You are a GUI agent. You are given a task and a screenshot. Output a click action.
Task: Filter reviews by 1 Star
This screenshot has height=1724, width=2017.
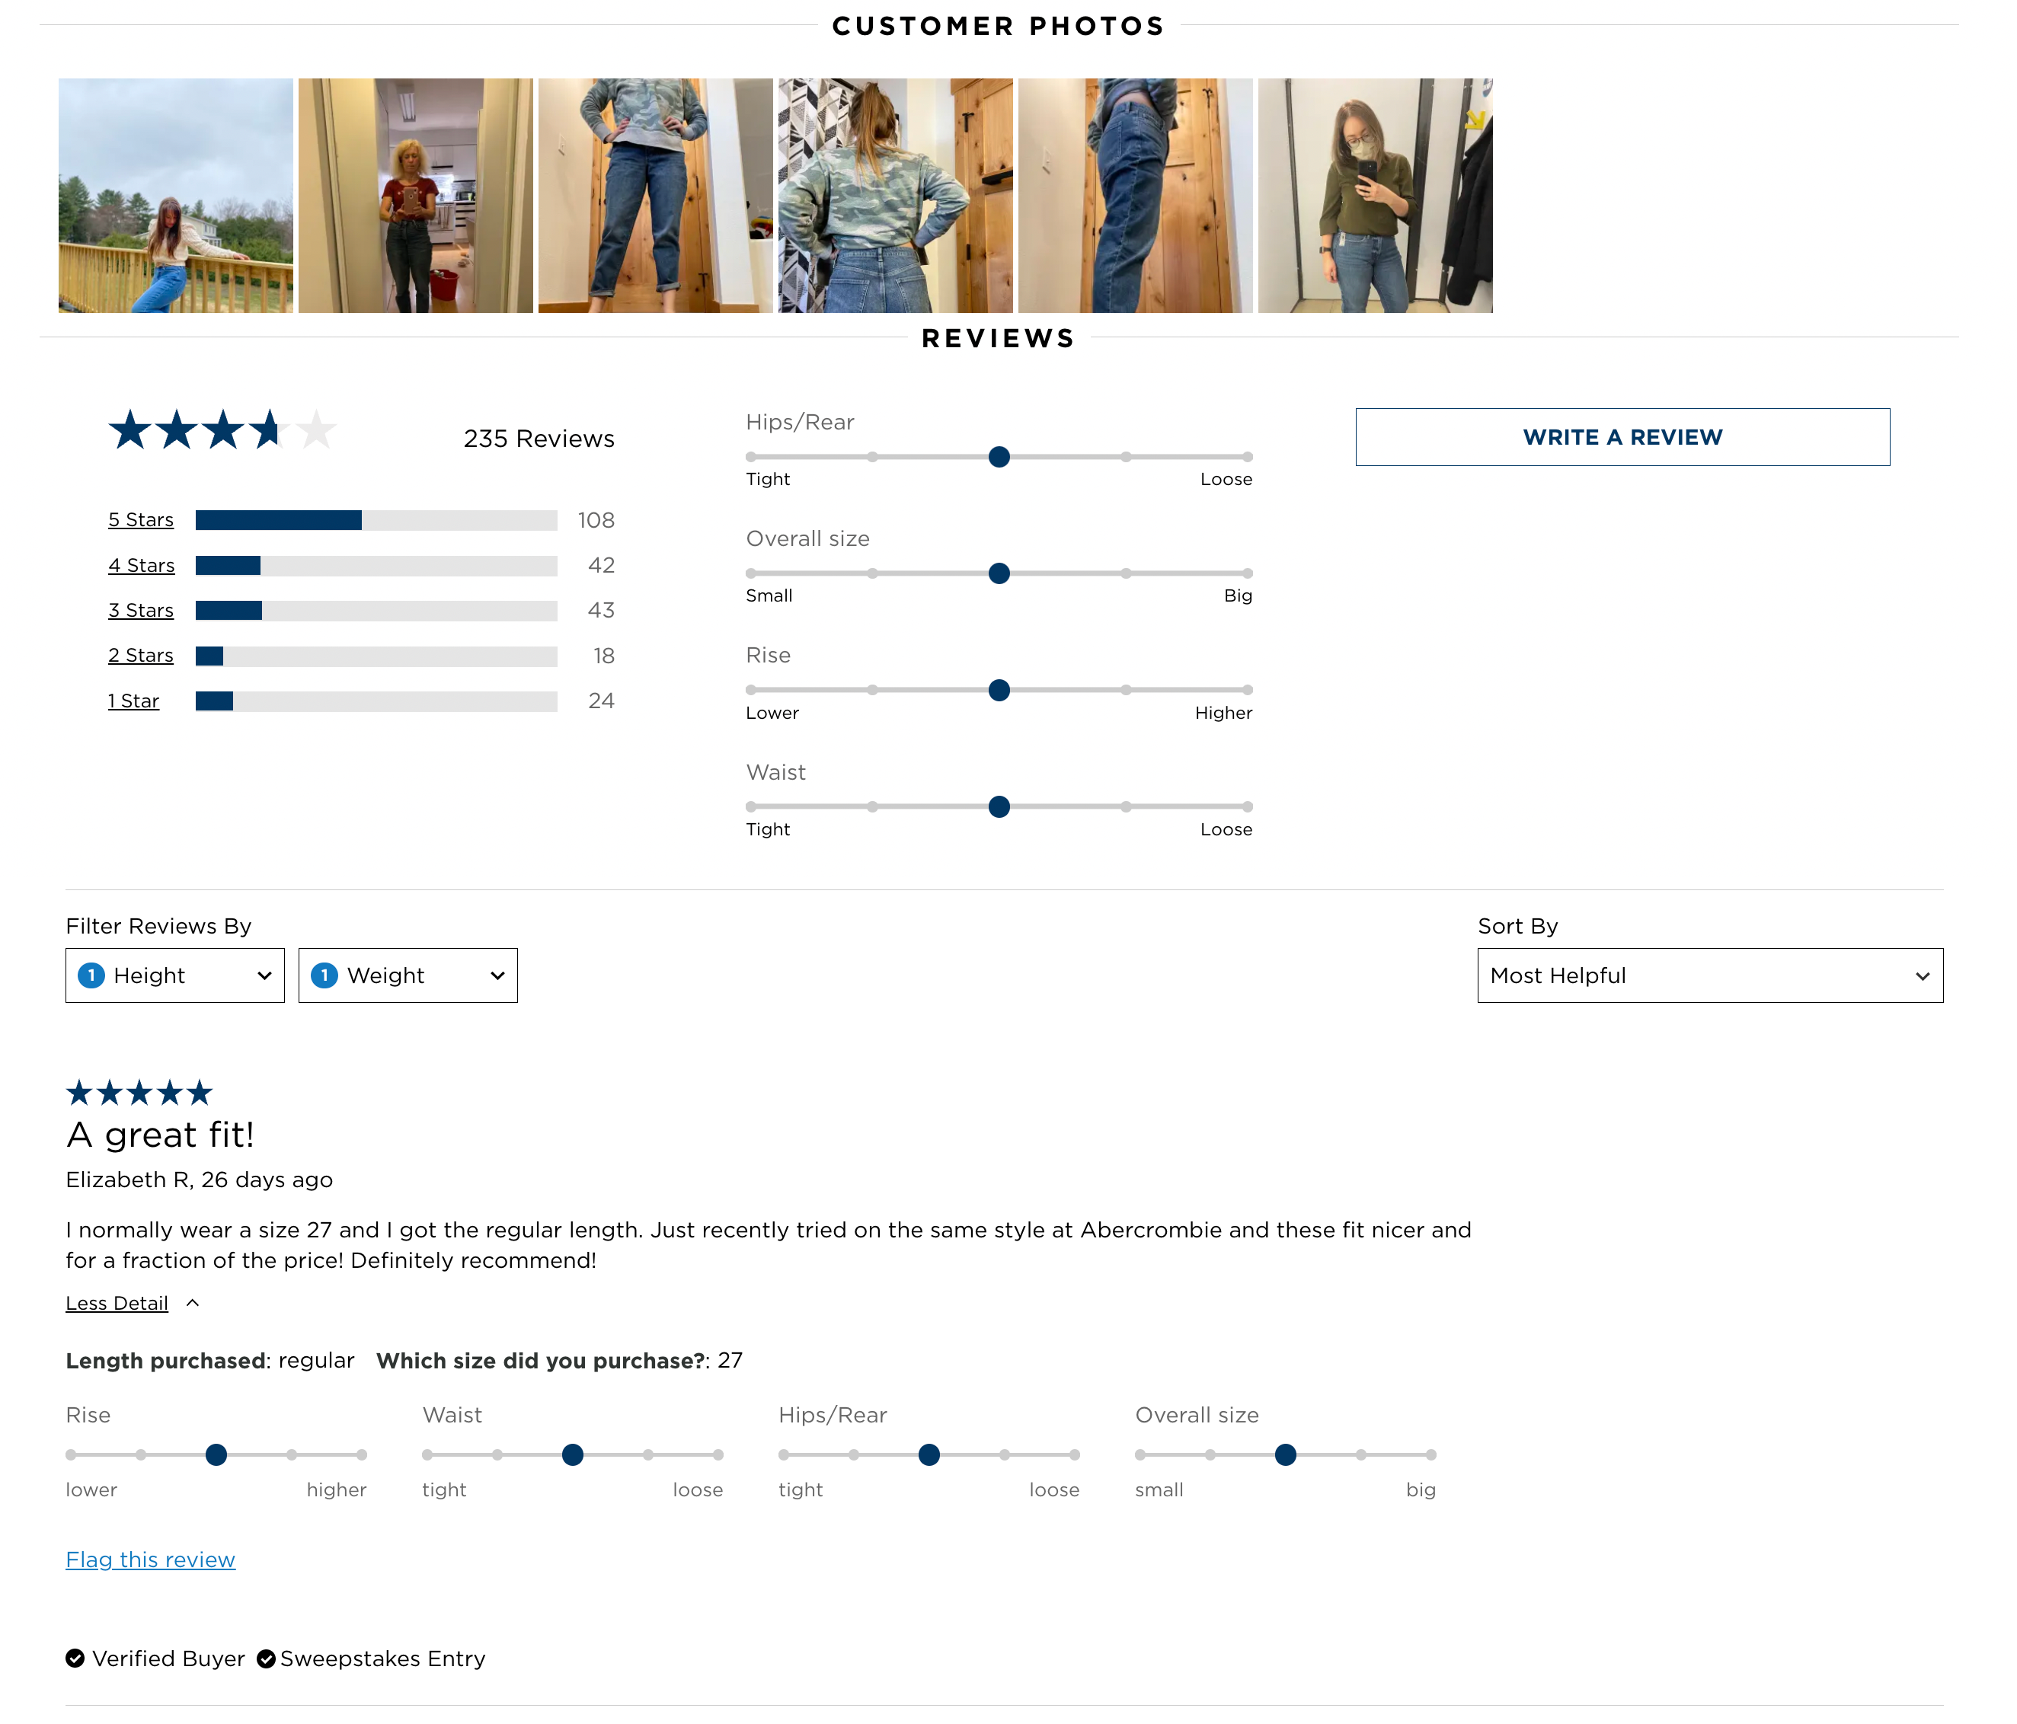[x=133, y=701]
